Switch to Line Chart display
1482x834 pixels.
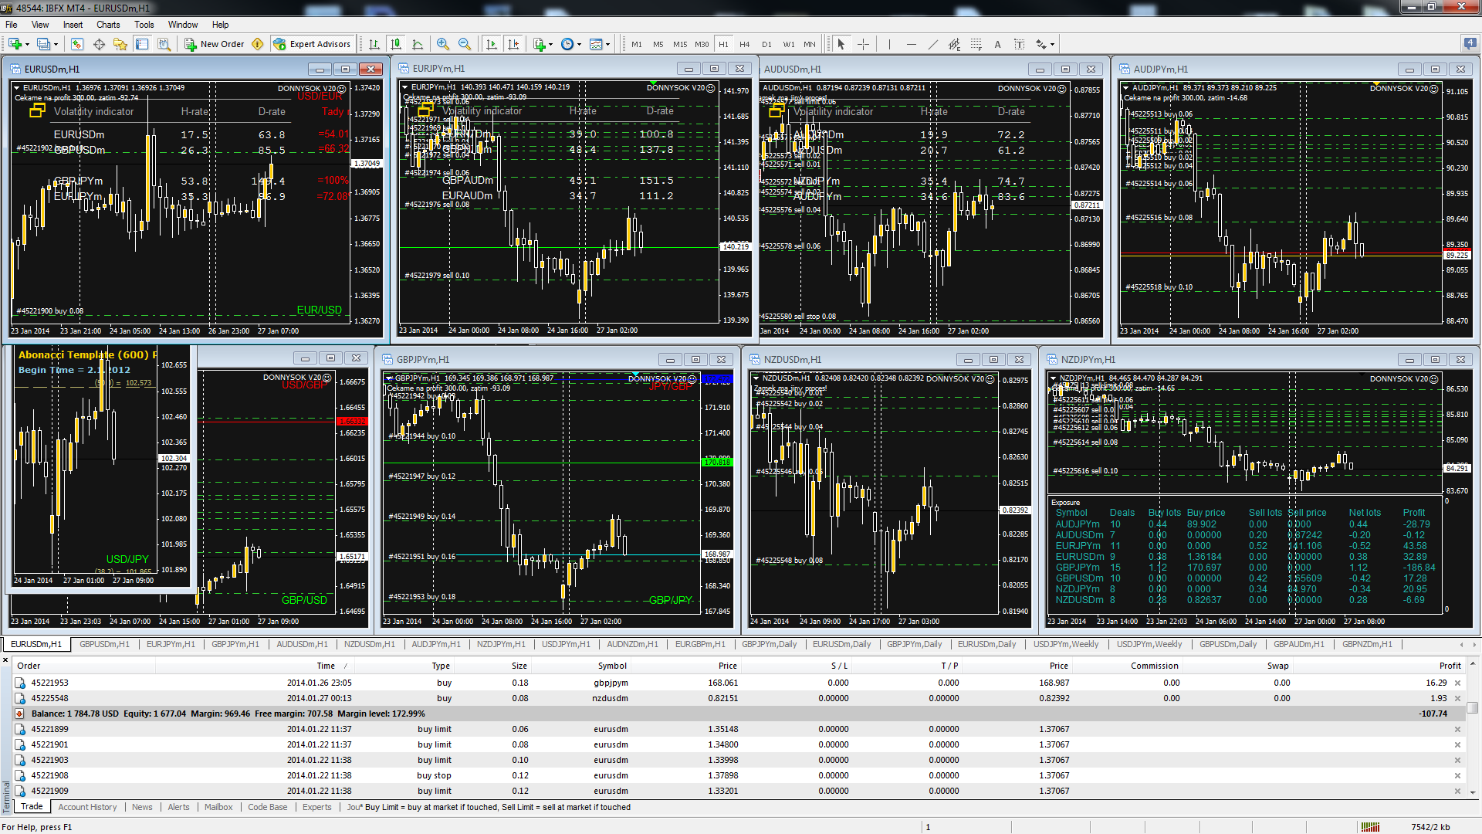pyautogui.click(x=418, y=44)
